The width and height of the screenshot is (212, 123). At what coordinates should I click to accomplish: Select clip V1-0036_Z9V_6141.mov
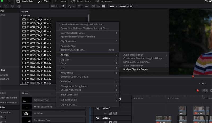click(39, 31)
